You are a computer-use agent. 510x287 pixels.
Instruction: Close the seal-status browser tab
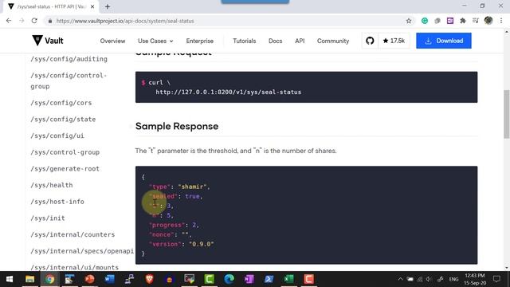tap(92, 6)
